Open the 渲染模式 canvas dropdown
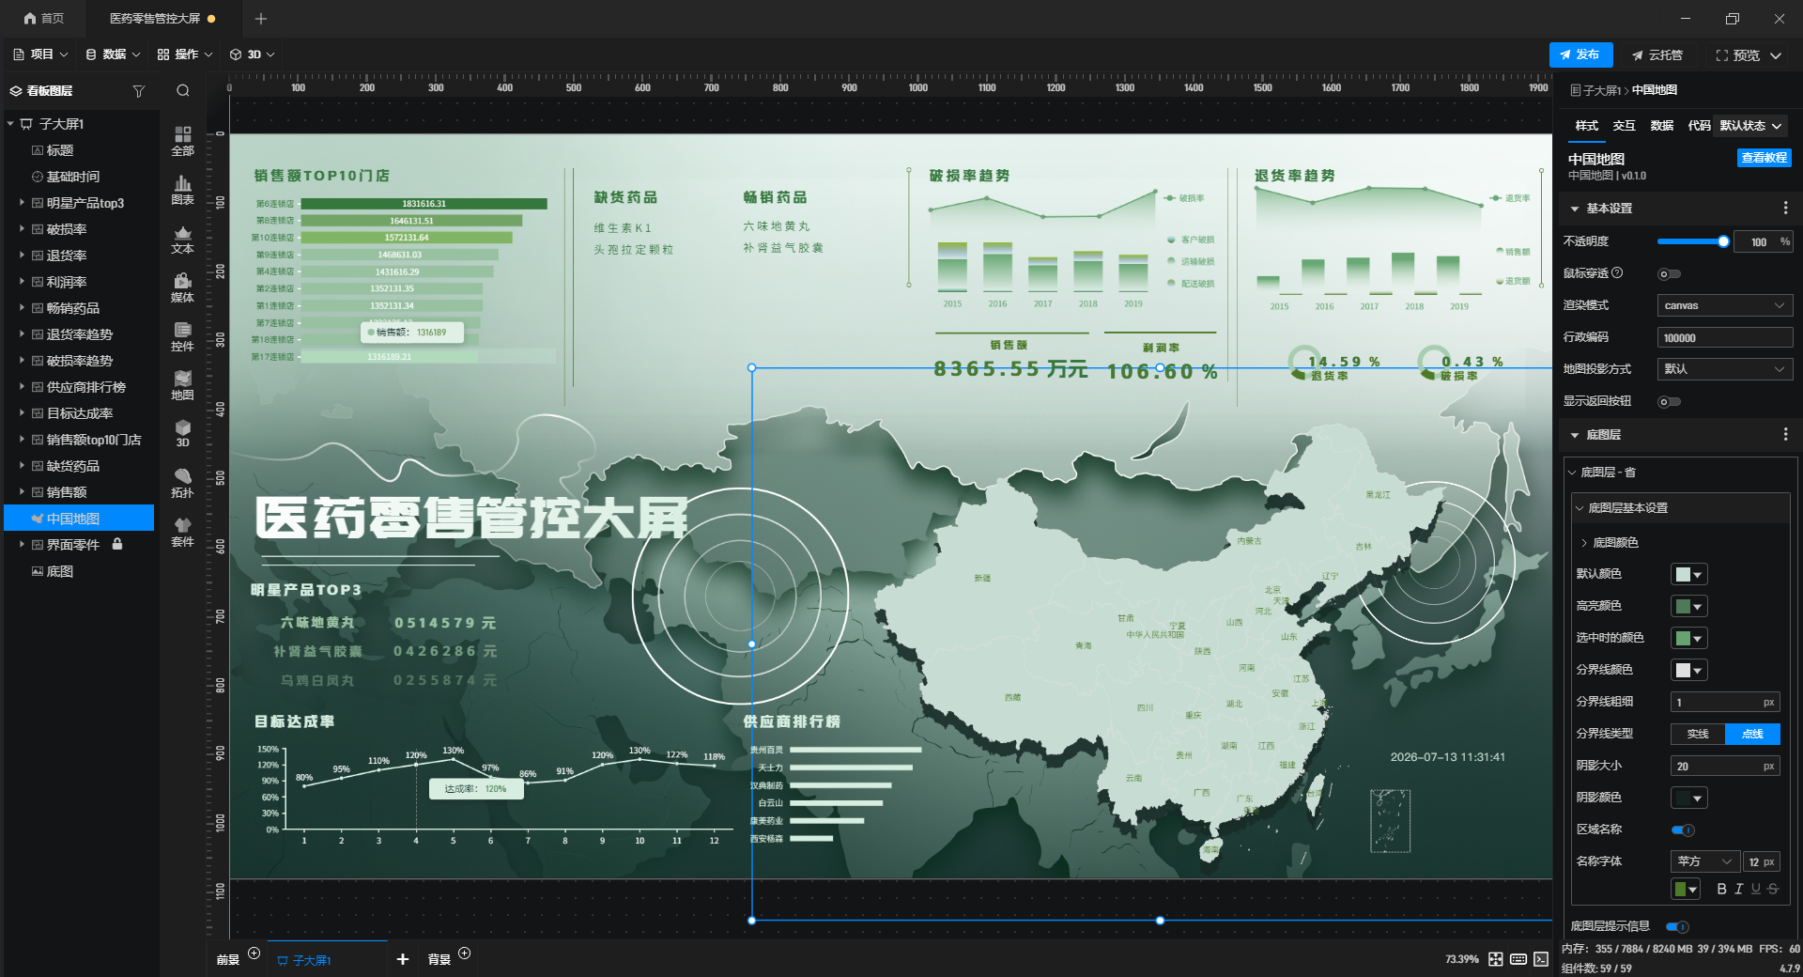The width and height of the screenshot is (1803, 977). (x=1724, y=306)
